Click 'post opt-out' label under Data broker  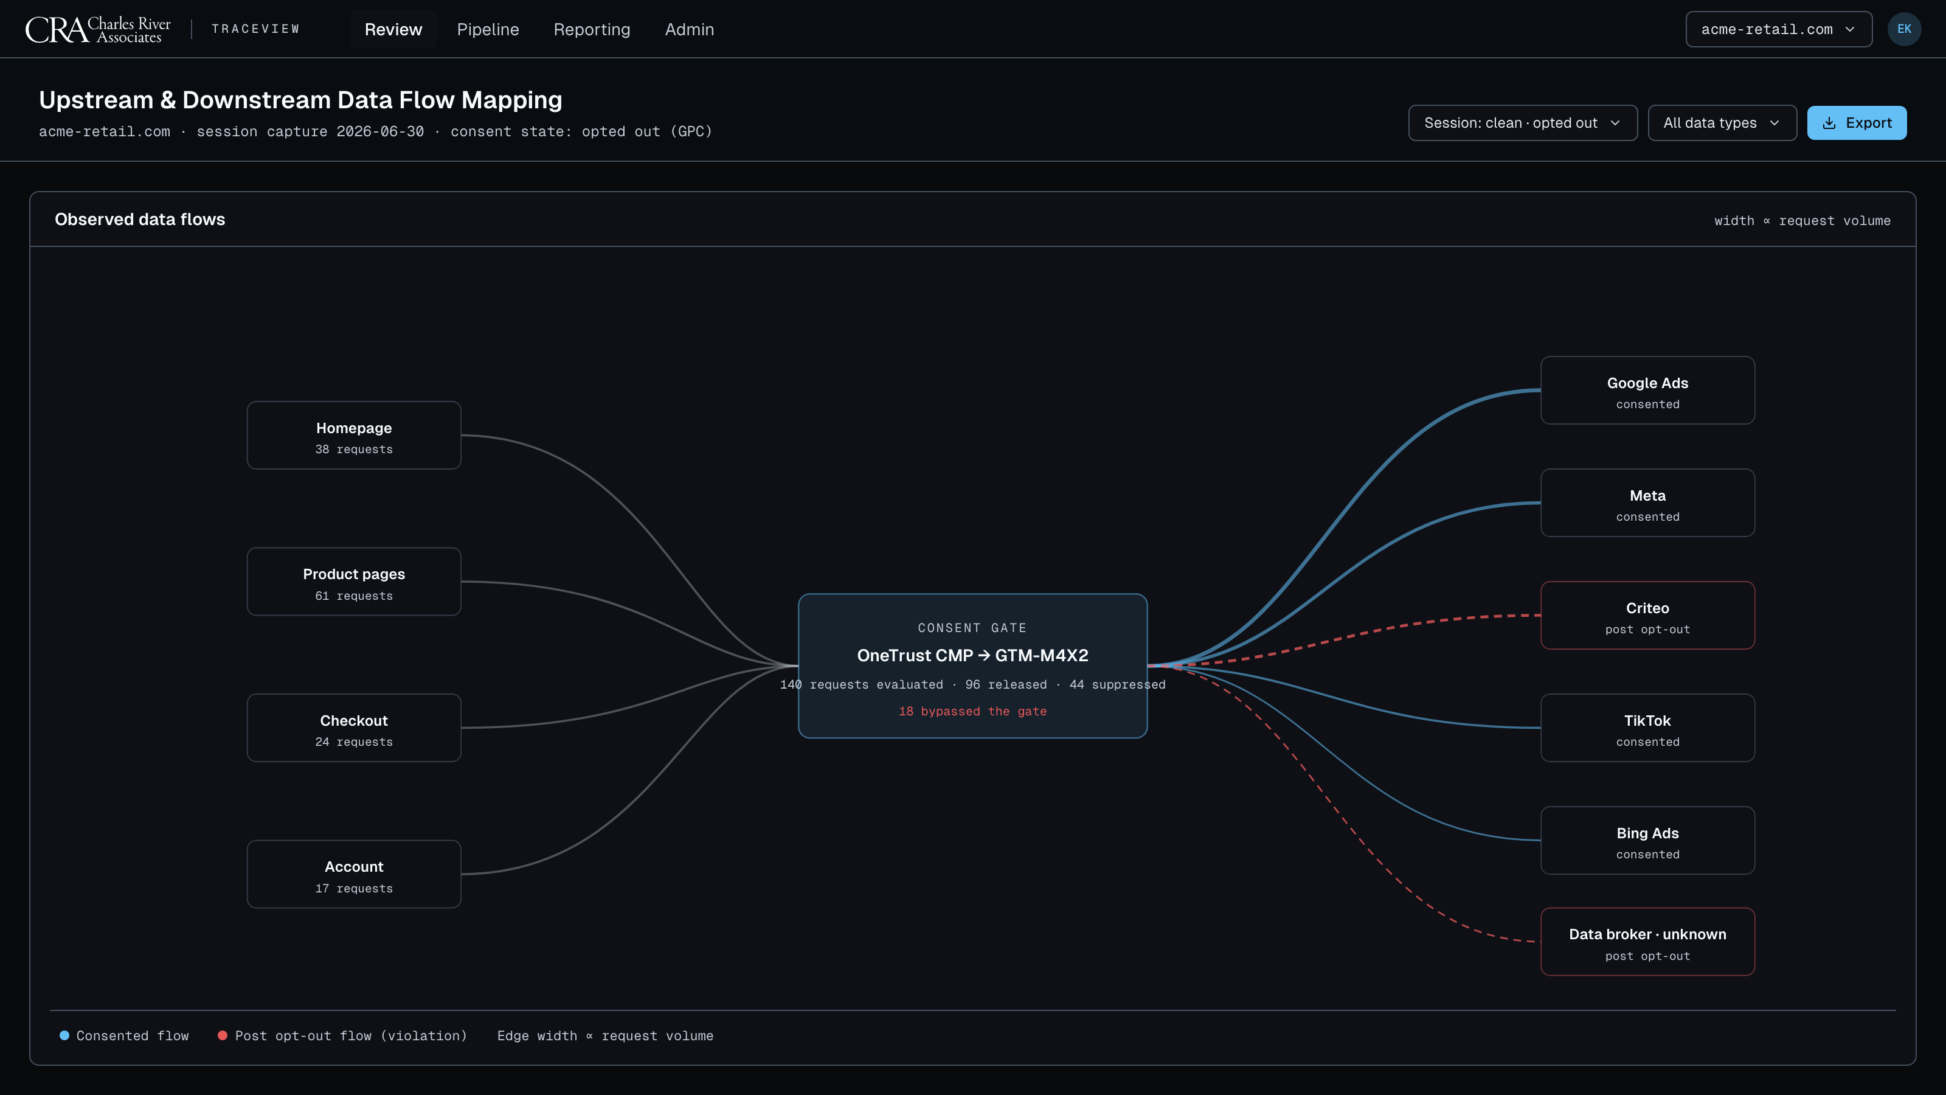[1647, 956]
